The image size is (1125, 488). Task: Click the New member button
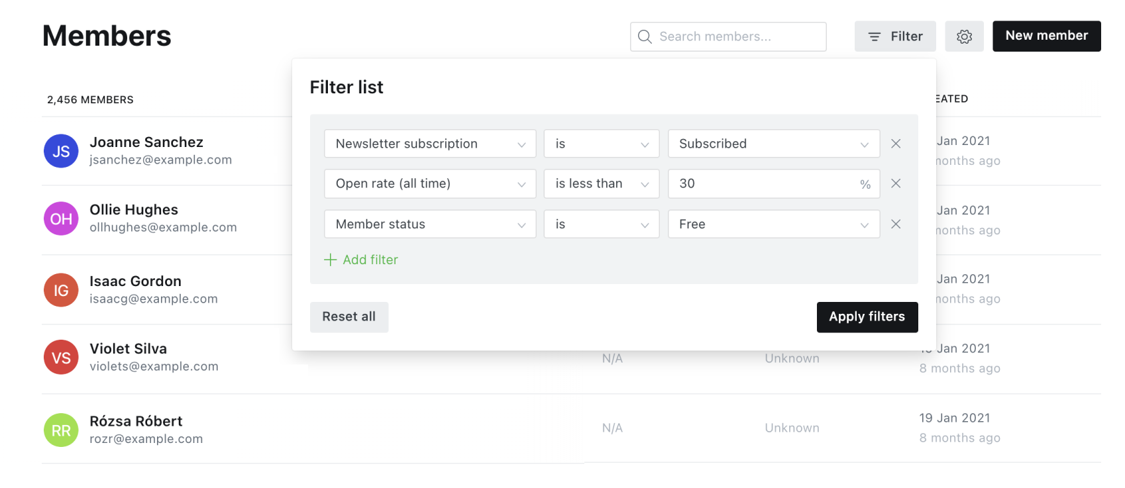click(x=1046, y=36)
